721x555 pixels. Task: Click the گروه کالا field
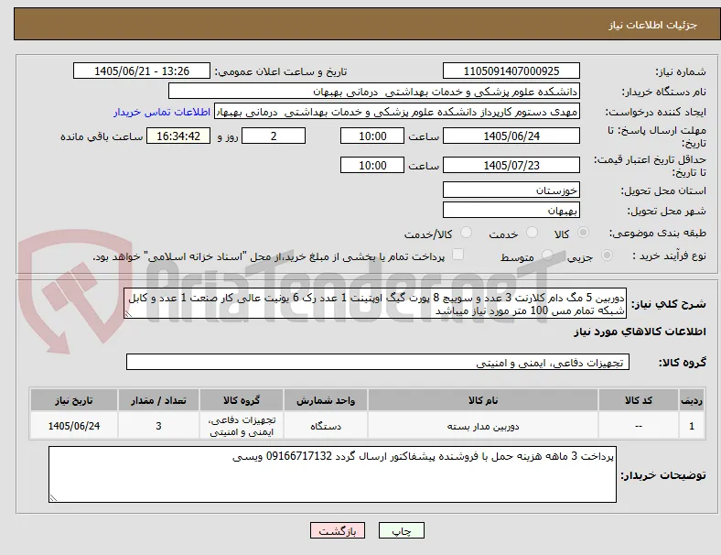tap(378, 362)
